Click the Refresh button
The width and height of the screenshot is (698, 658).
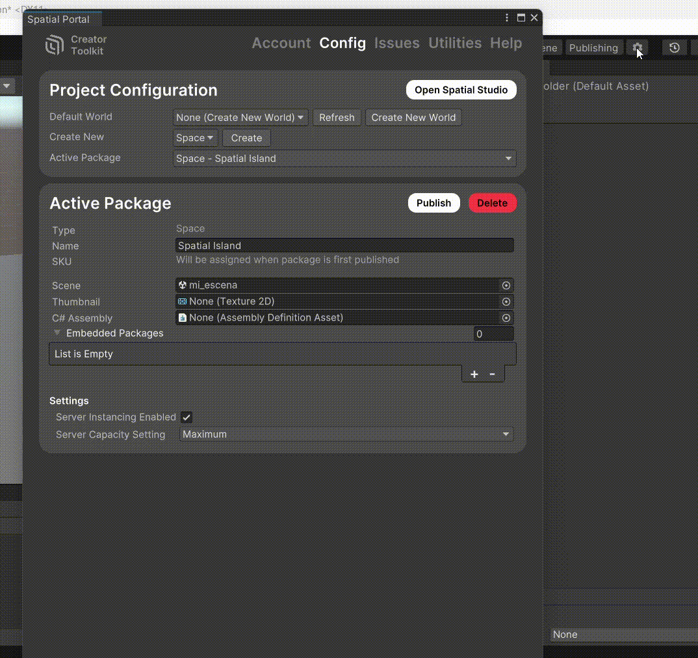tap(337, 118)
